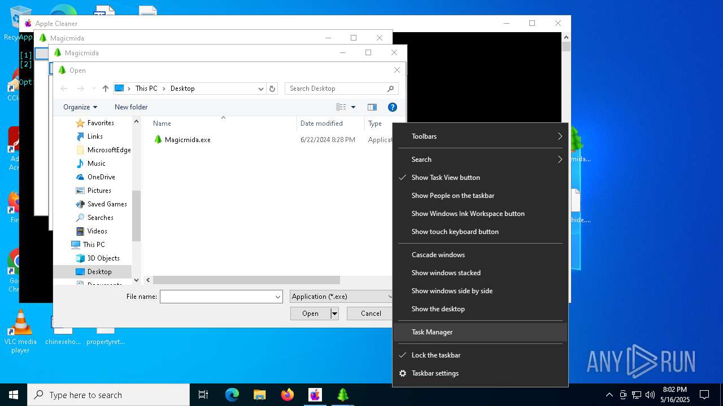
Task: Enable Show People on the taskbar
Action: tap(480, 196)
